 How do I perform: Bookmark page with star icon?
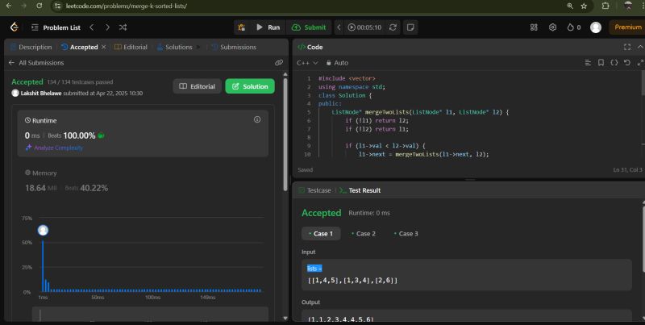click(584, 6)
